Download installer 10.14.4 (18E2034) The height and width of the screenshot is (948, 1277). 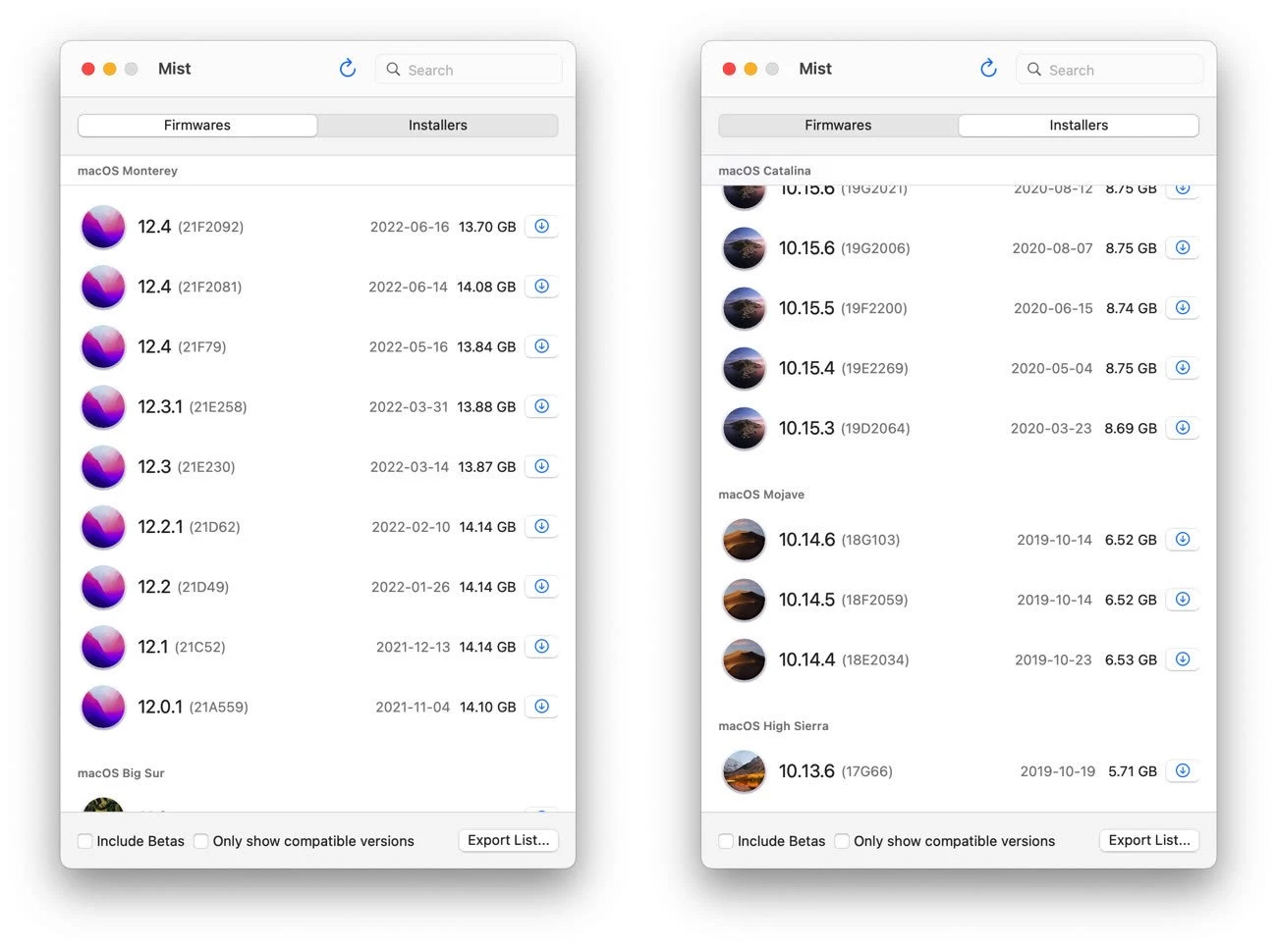(x=1183, y=659)
